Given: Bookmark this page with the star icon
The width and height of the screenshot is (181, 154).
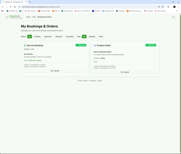Looking at the screenshot, I should [x=162, y=7].
